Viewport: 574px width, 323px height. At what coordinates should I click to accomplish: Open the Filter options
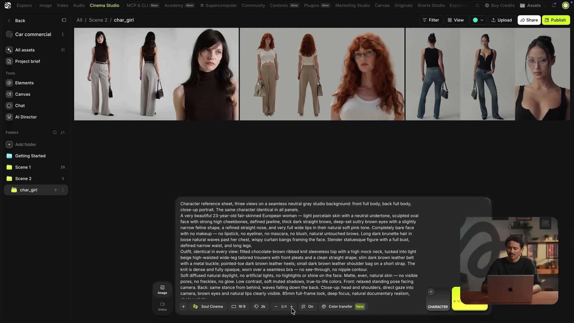(431, 20)
